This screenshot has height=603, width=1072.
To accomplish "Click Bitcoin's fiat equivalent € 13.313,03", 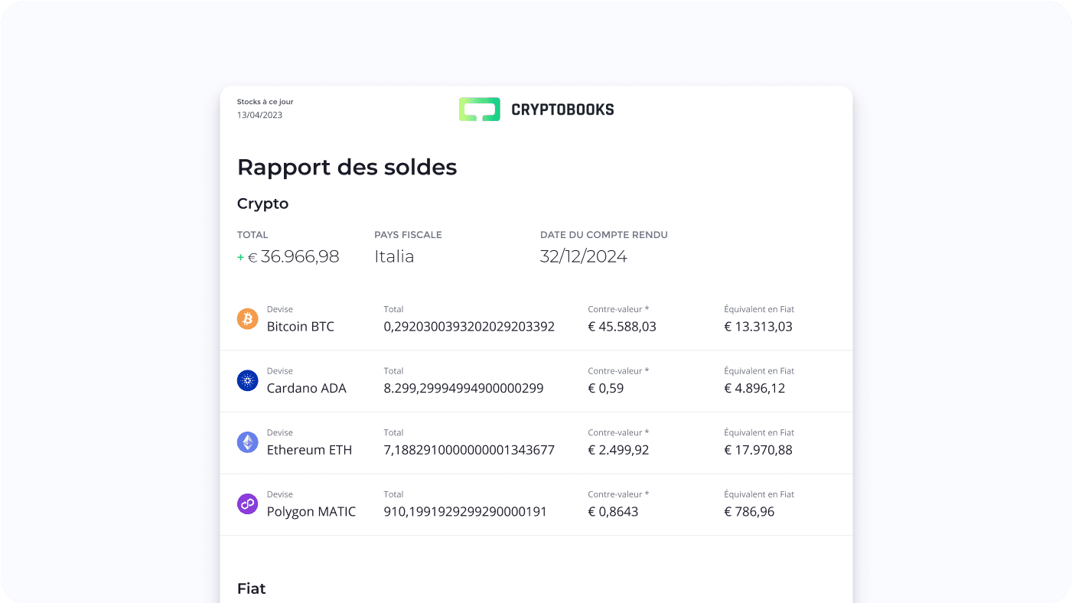I will click(758, 327).
